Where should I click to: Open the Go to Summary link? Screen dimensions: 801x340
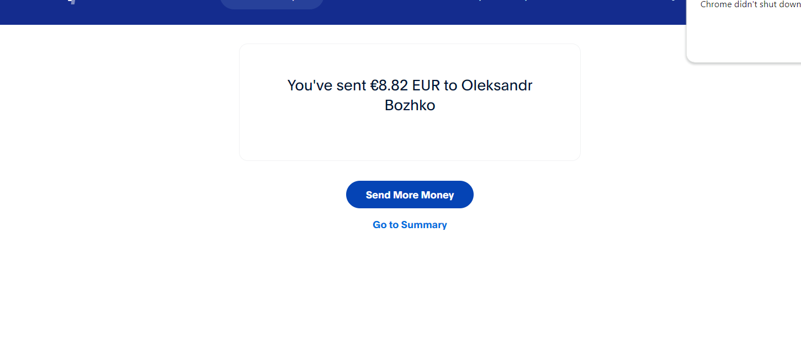click(410, 225)
